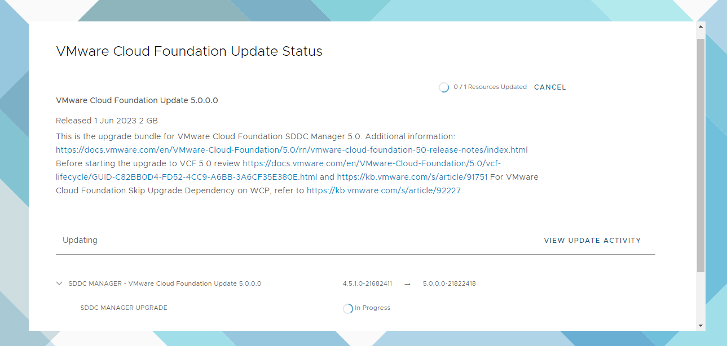
Task: Open the VCF 5.0 release notes link
Action: coord(292,150)
